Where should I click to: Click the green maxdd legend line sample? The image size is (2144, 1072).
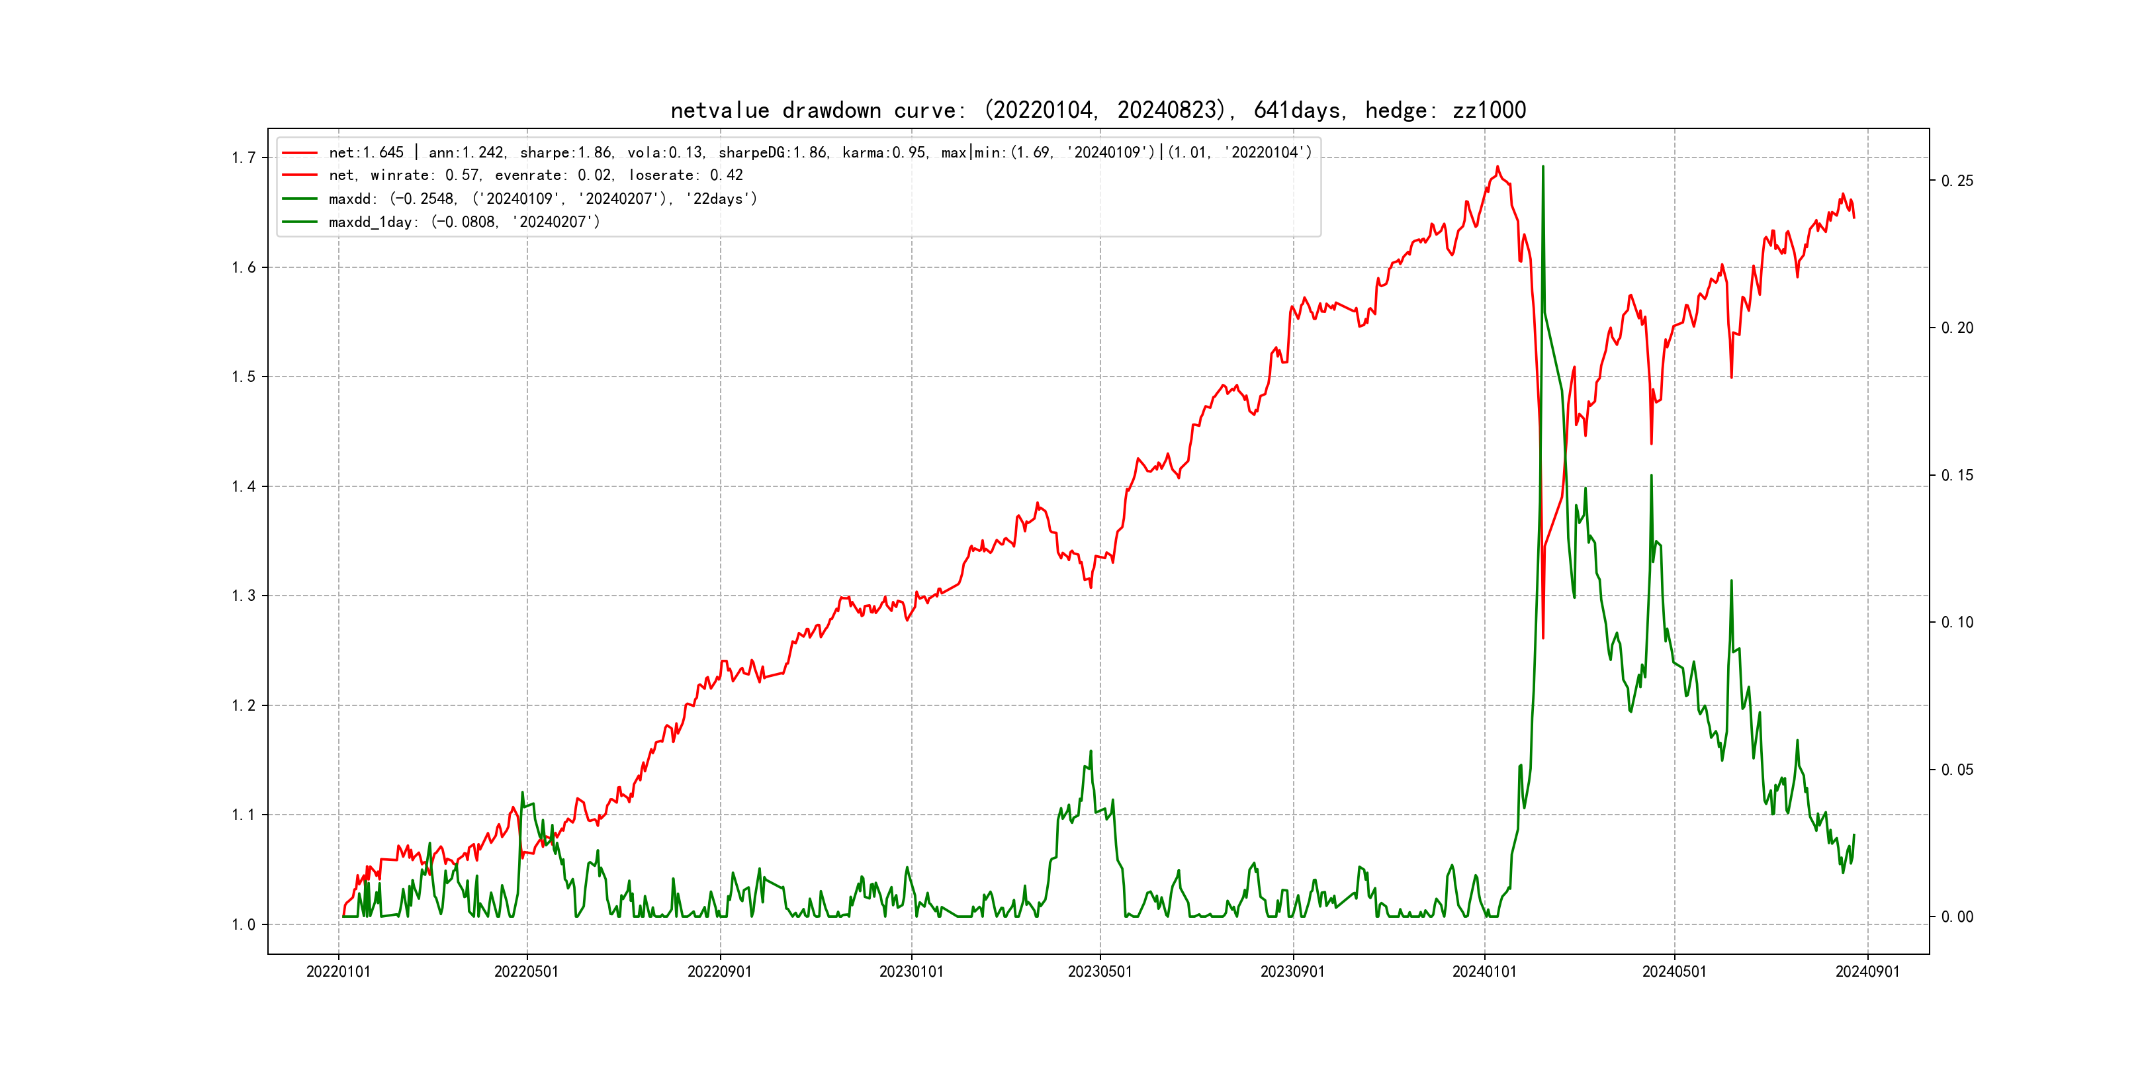coord(300,199)
